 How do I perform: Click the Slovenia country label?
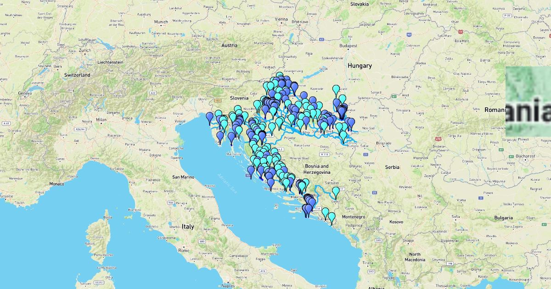(239, 98)
